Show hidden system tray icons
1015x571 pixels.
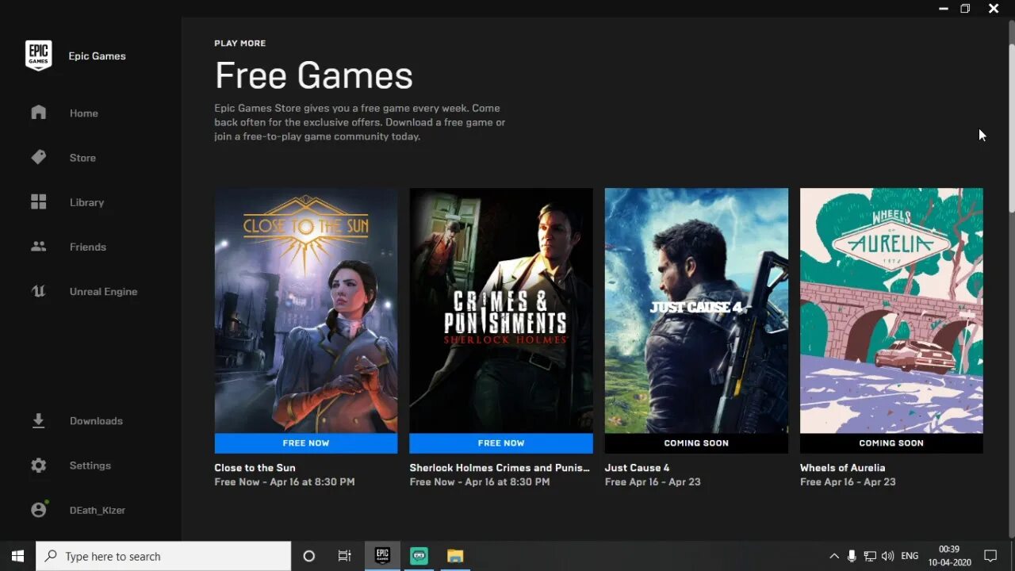(834, 556)
